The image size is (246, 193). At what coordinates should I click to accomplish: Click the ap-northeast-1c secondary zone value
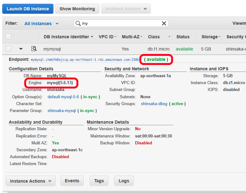click(x=67, y=150)
